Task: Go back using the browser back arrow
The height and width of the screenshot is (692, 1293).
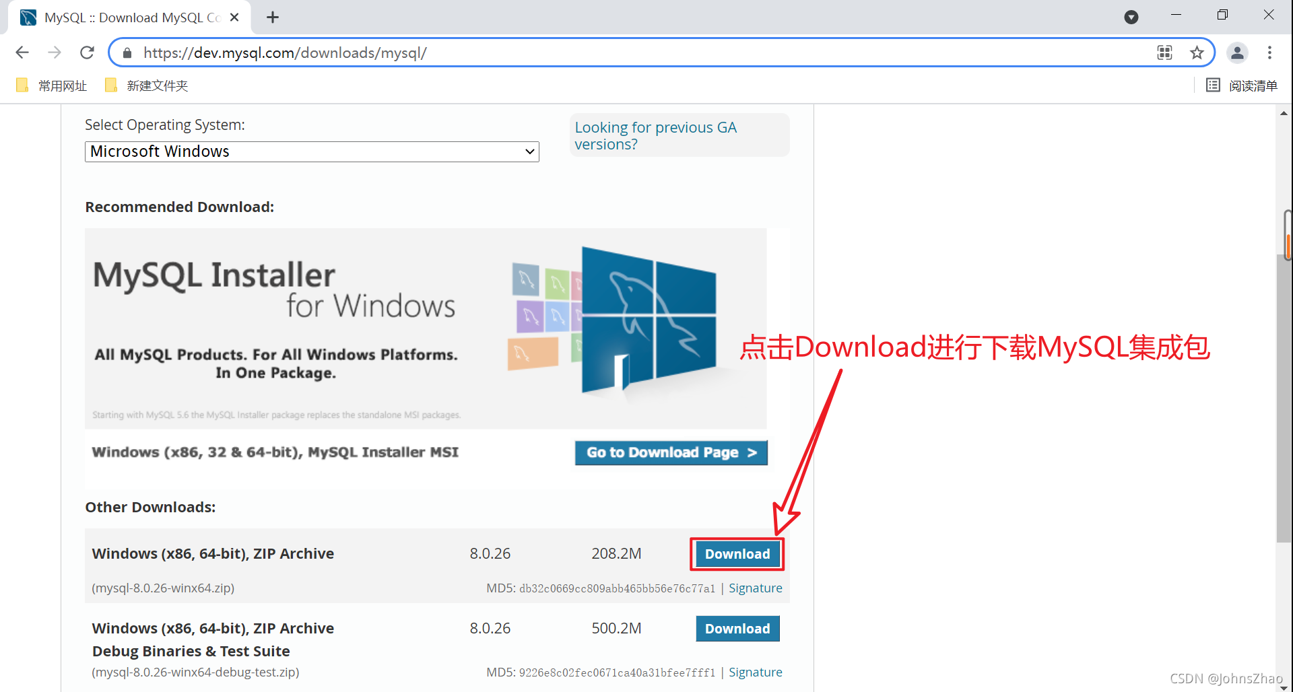Action: point(22,53)
